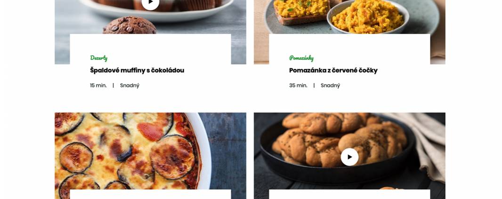Screen dimensions: 502x199
Task: Click Snadný difficulty on the lentil spread card
Action: click(331, 85)
